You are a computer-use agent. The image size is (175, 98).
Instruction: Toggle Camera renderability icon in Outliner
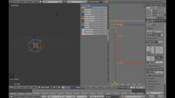click(x=163, y=15)
